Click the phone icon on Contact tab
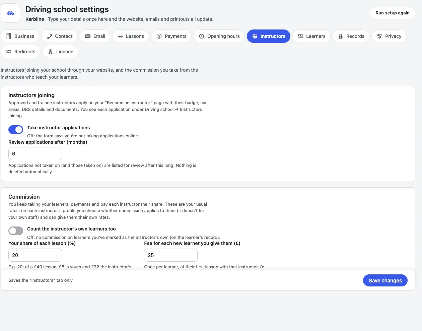This screenshot has height=331, width=422. [49, 36]
